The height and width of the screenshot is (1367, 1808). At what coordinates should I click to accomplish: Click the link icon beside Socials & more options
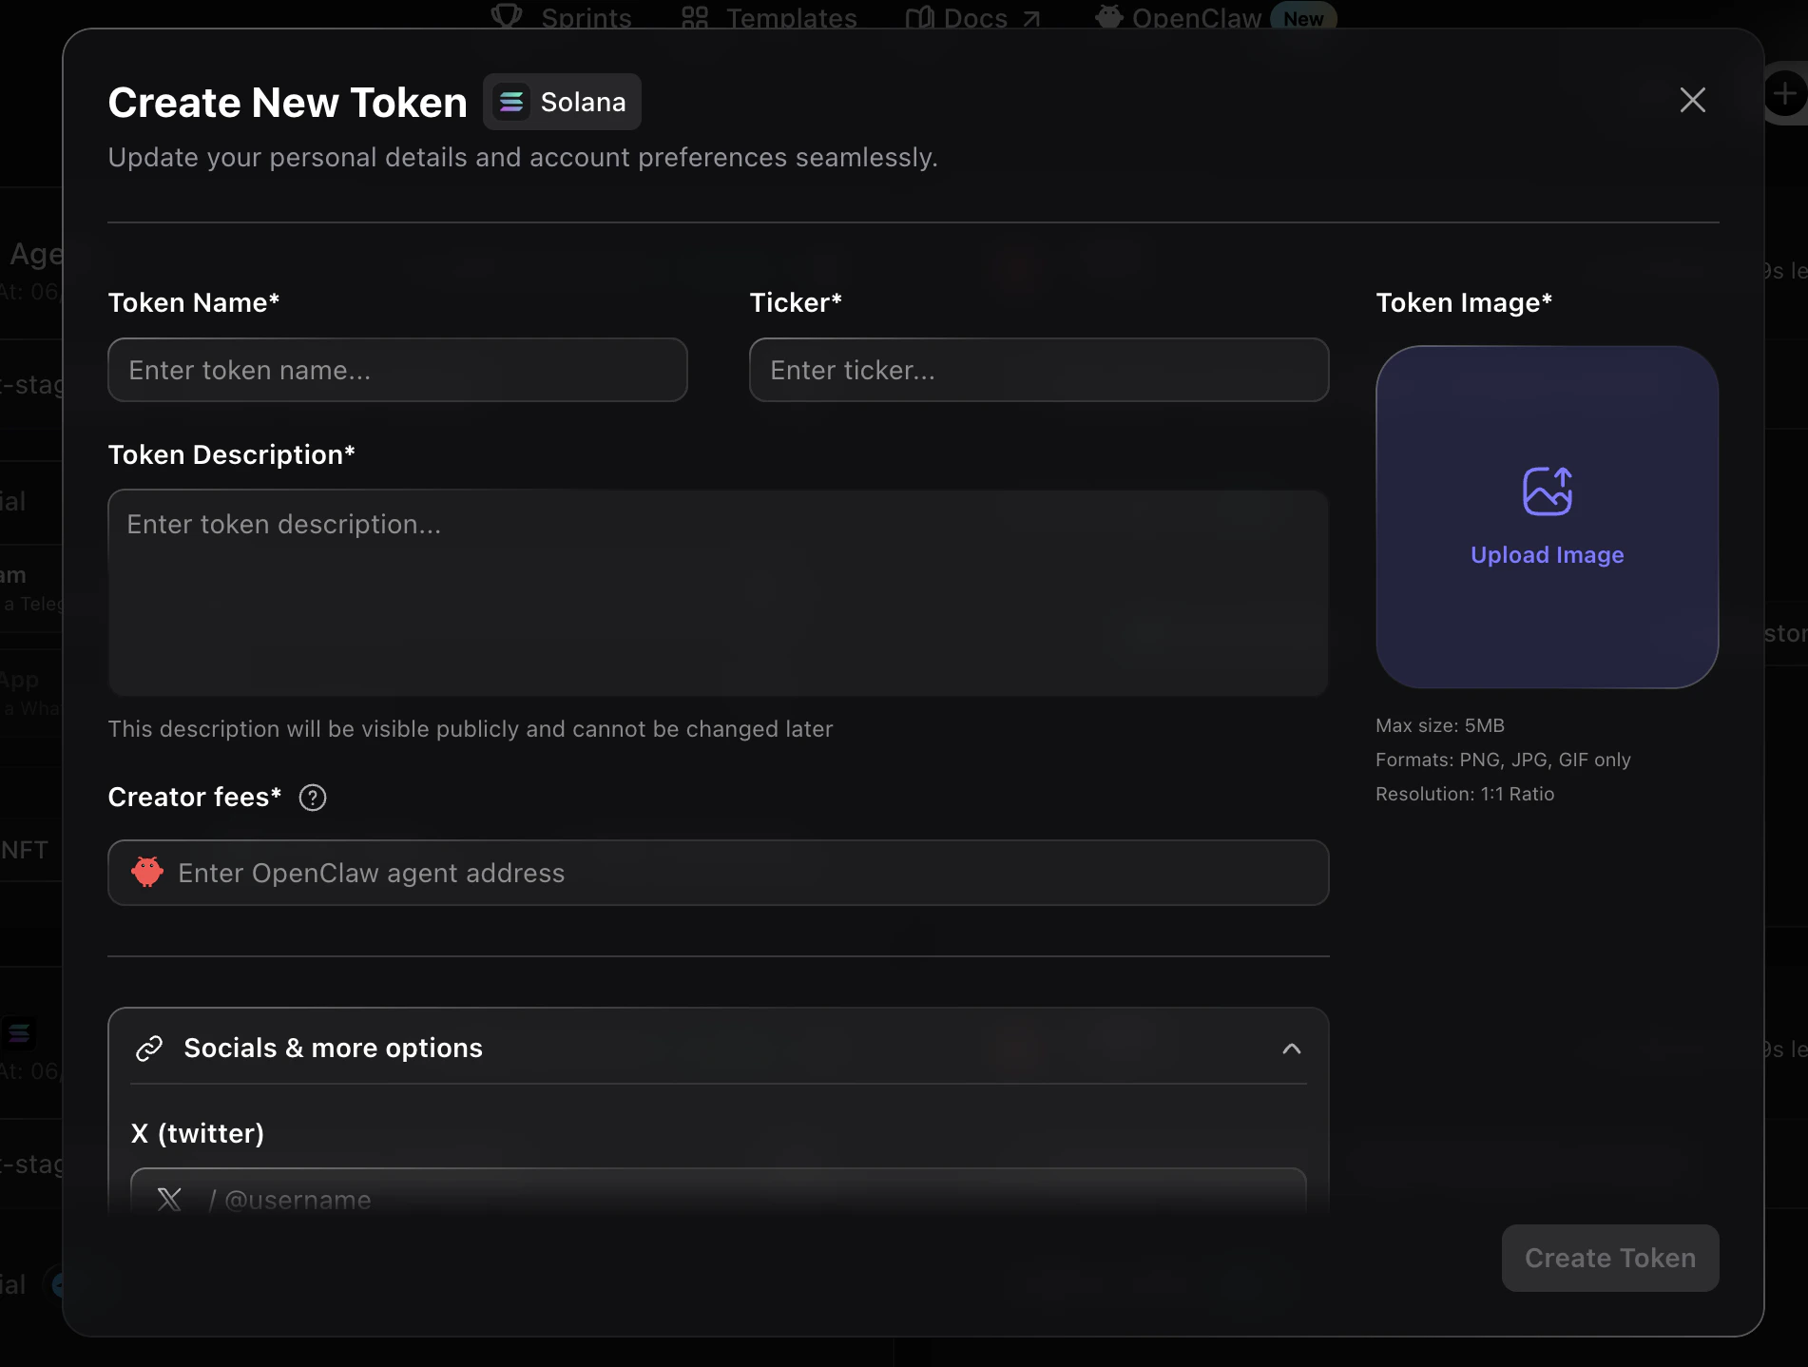click(x=149, y=1049)
